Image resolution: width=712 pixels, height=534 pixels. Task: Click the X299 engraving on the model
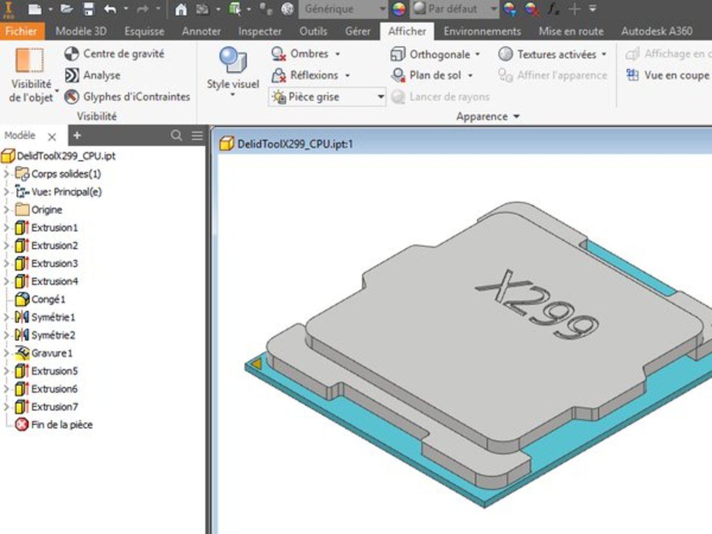pyautogui.click(x=537, y=304)
